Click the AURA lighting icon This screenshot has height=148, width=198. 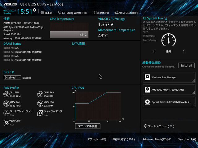pos(116,13)
